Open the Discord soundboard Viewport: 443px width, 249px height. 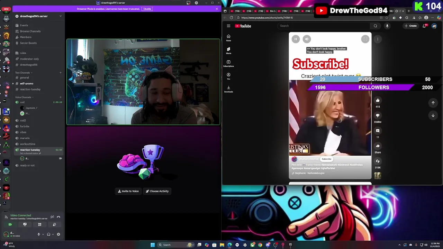54,224
